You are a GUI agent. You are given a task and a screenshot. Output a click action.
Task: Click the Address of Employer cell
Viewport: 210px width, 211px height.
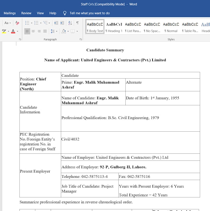[x=130, y=167]
